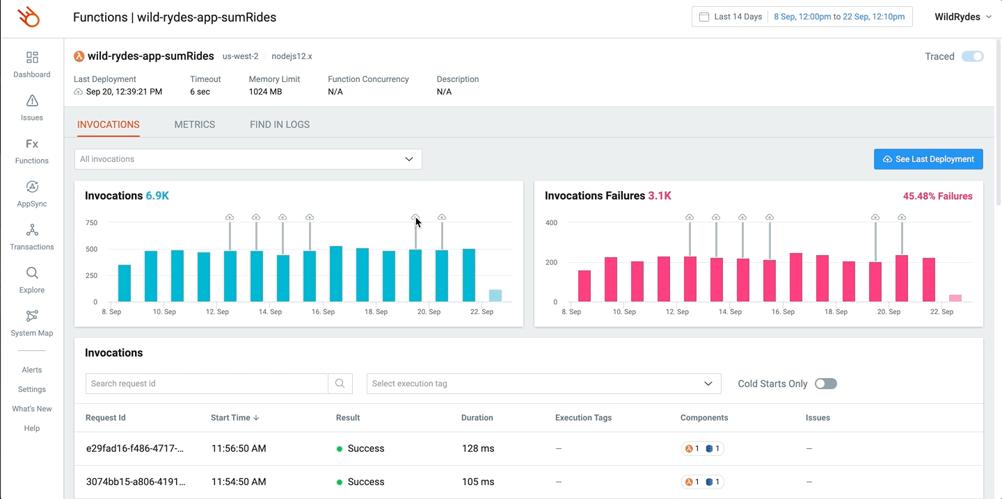This screenshot has width=1002, height=499.
Task: Click the components badge in the 11:56:50 AM row
Action: [x=703, y=448]
